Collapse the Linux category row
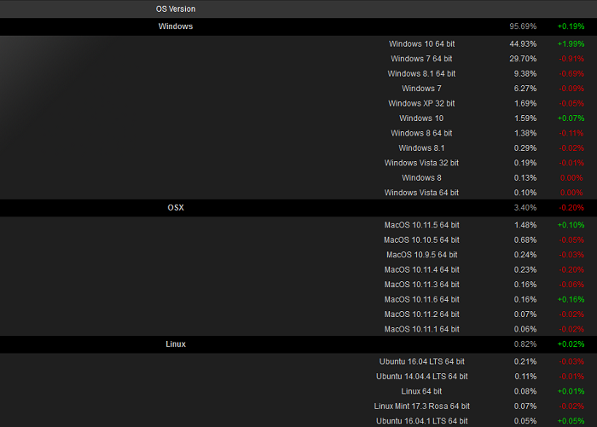Image resolution: width=597 pixels, height=427 pixels. coord(176,344)
